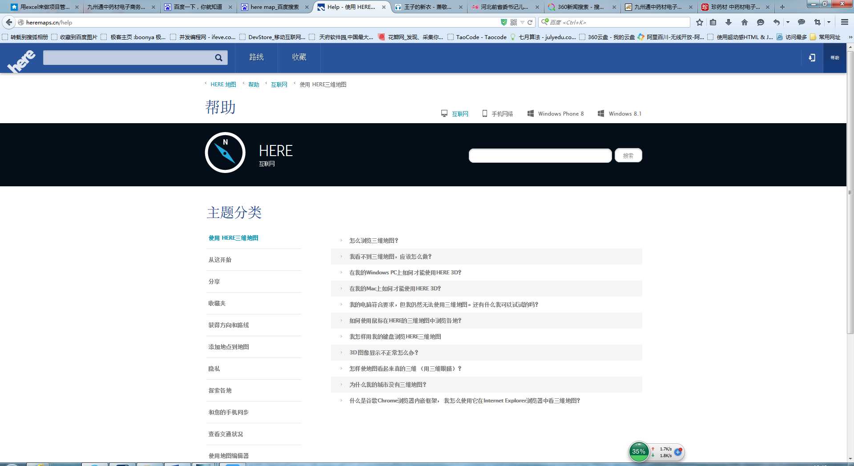Go to the browser home page icon
854x466 pixels.
click(745, 22)
